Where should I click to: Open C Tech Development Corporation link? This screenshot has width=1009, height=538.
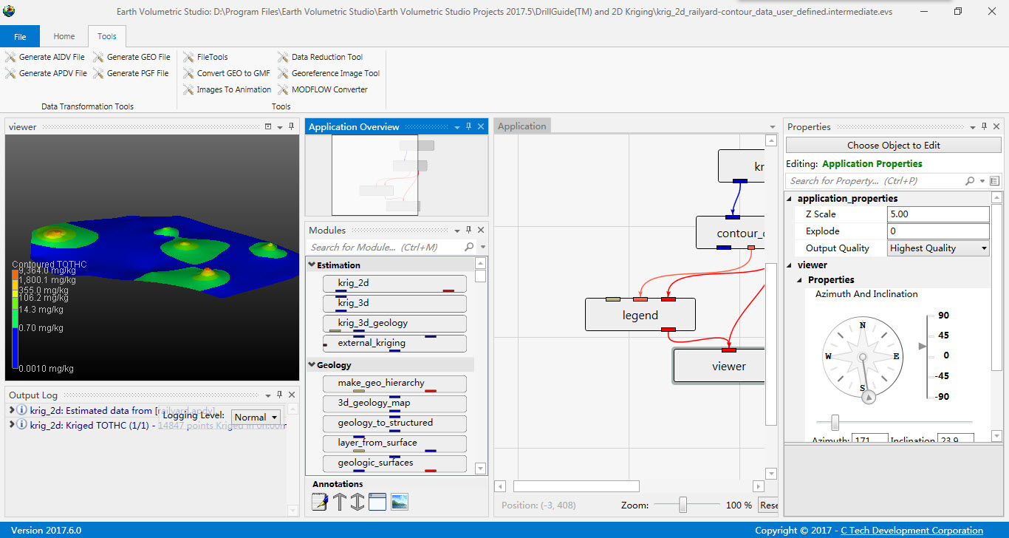[x=911, y=531]
